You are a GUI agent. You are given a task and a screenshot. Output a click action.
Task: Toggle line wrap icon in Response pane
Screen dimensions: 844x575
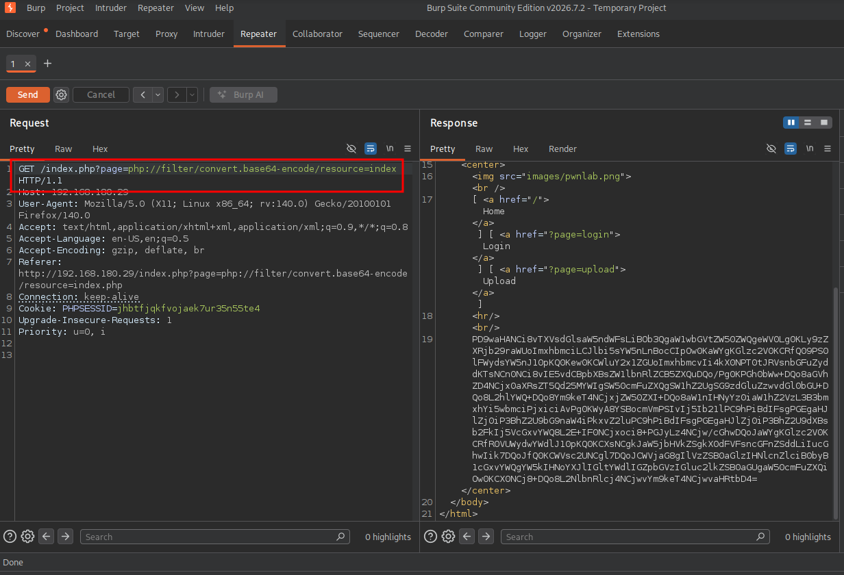[x=791, y=149]
